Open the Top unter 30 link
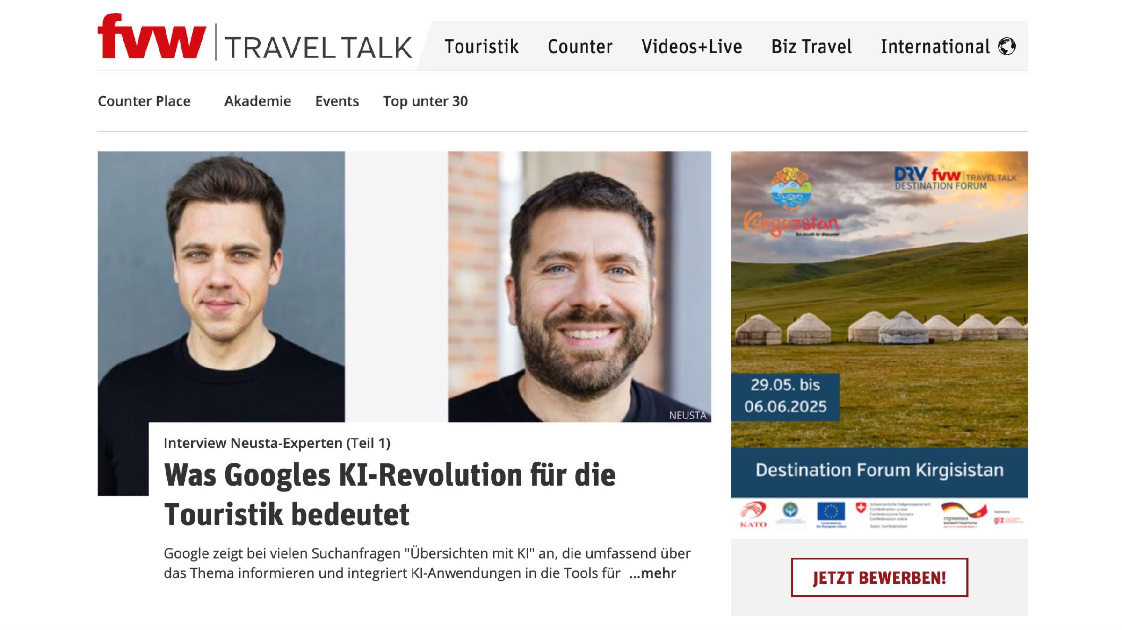The height and width of the screenshot is (630, 1122). click(x=425, y=101)
